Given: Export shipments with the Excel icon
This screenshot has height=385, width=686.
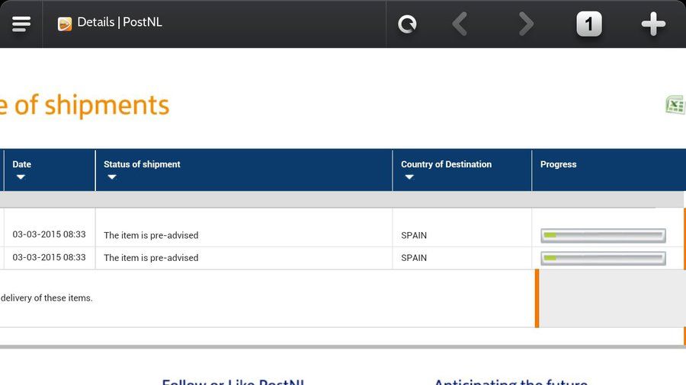Looking at the screenshot, I should coord(675,105).
